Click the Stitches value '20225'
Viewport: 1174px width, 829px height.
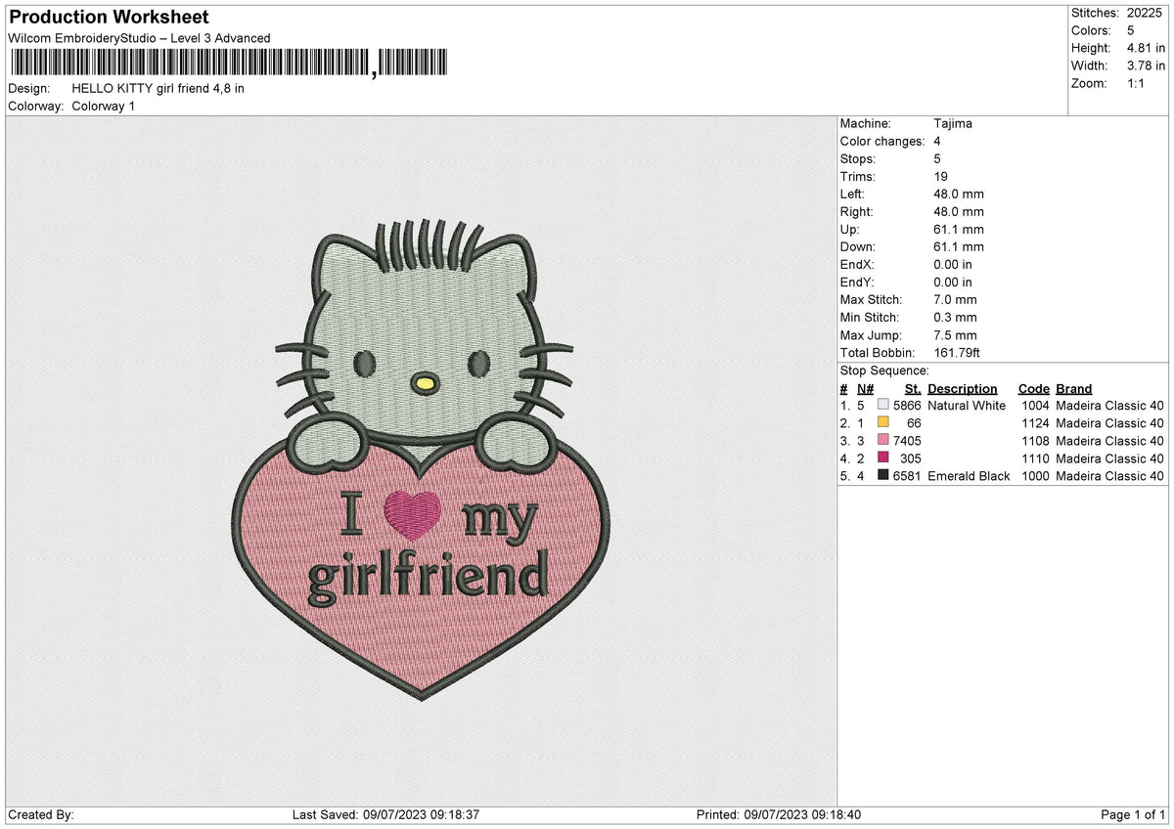coord(1145,13)
